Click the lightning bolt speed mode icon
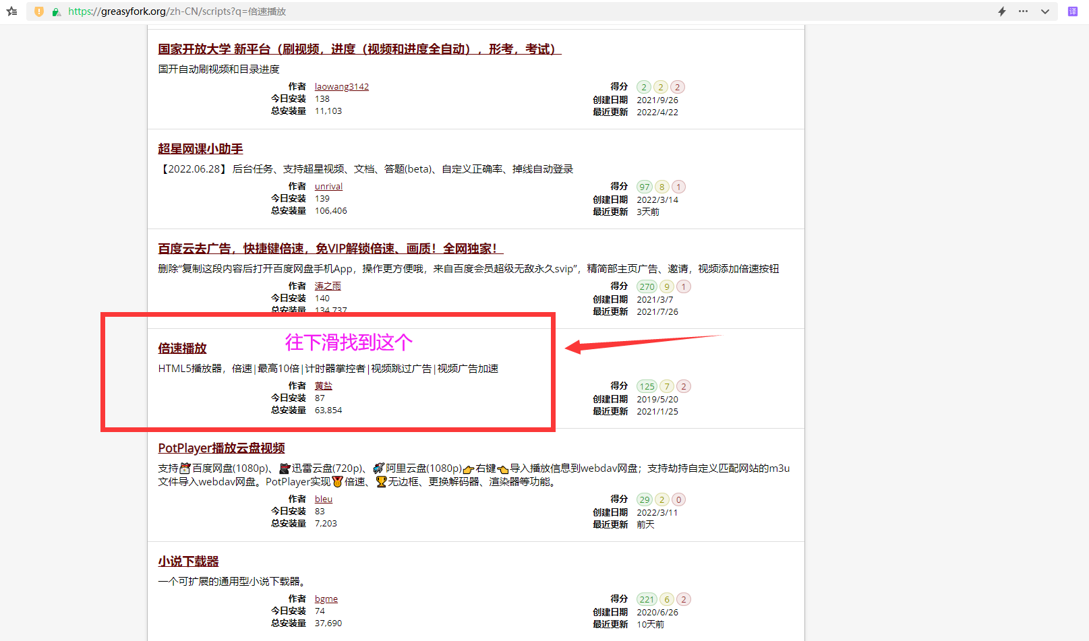 pyautogui.click(x=1002, y=11)
